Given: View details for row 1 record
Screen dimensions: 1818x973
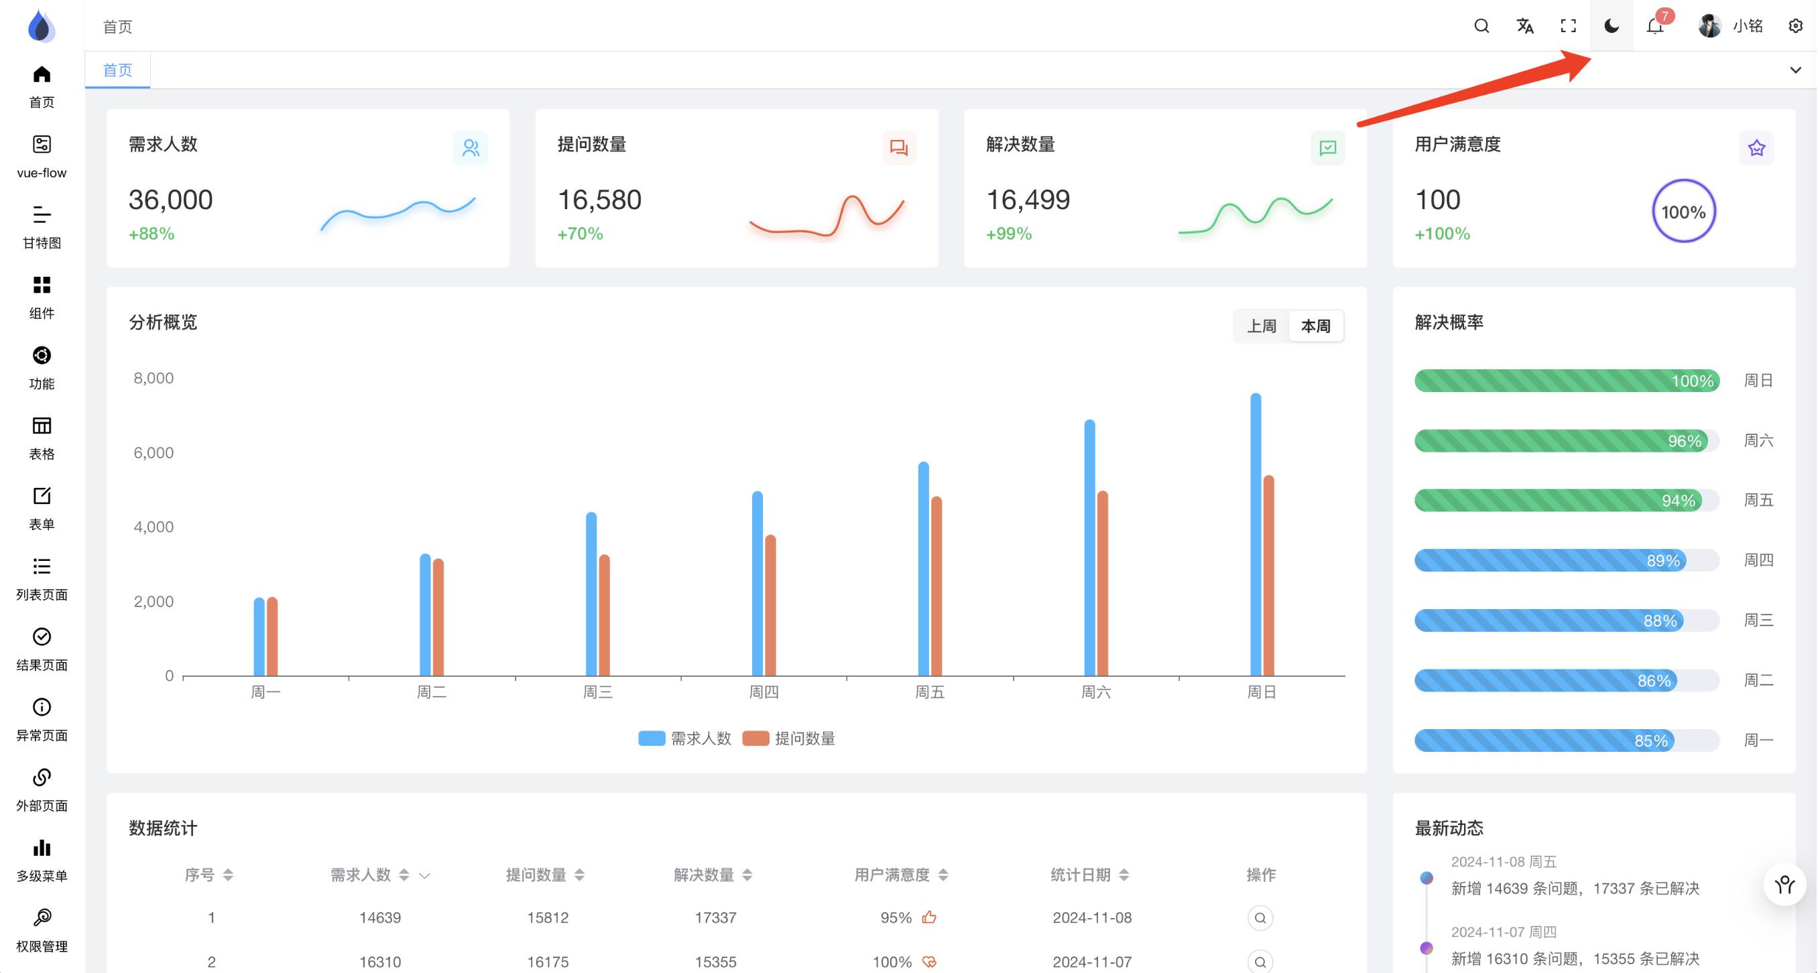Looking at the screenshot, I should tap(1260, 917).
